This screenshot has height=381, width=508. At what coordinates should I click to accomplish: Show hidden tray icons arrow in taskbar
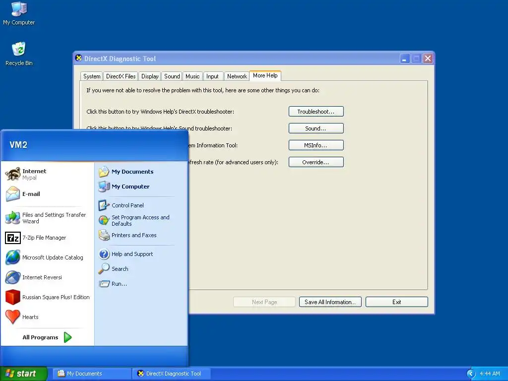click(x=470, y=374)
